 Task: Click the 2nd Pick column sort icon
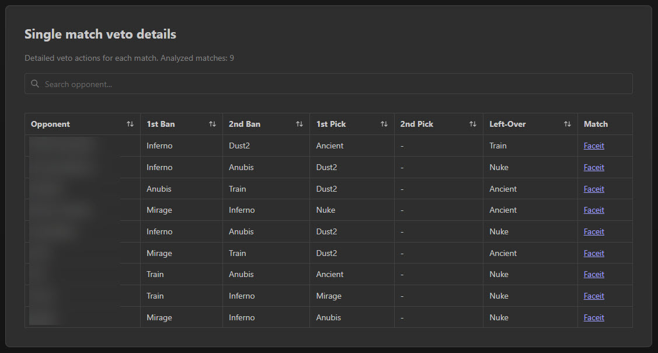[472, 124]
